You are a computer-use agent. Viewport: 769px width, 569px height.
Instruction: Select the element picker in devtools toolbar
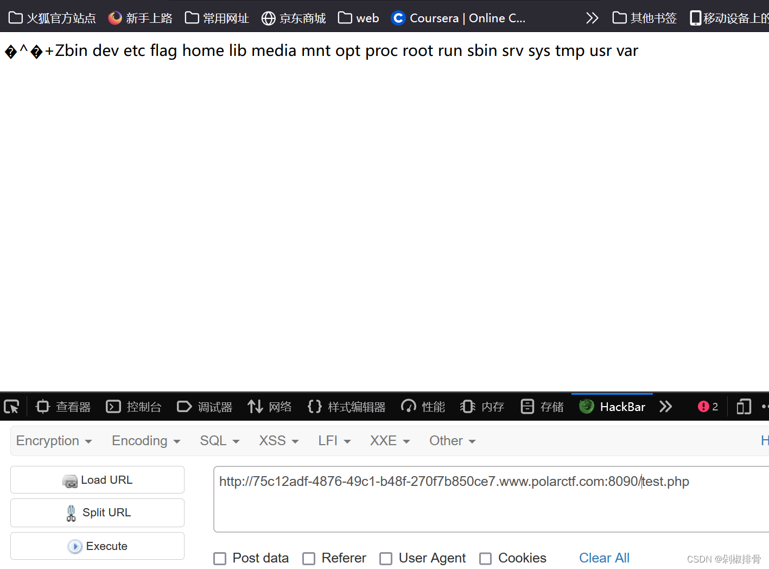click(x=12, y=406)
